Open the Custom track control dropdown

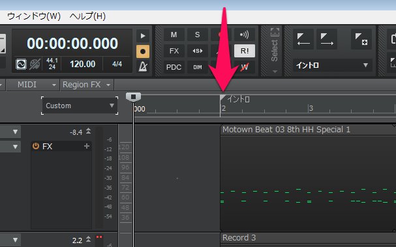pos(80,106)
